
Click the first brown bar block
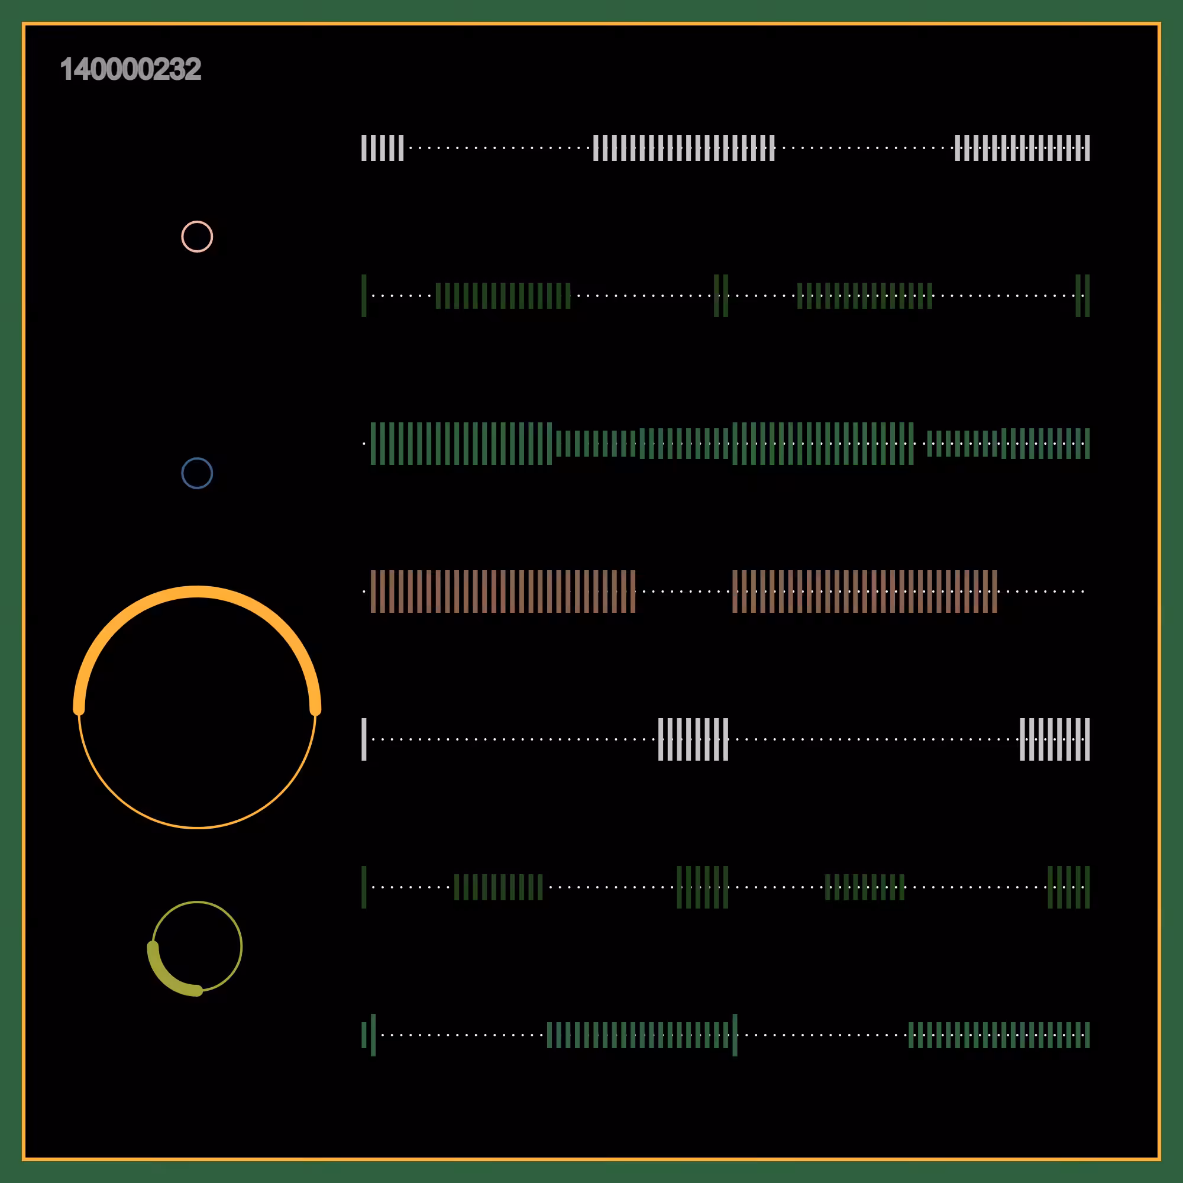pos(503,591)
